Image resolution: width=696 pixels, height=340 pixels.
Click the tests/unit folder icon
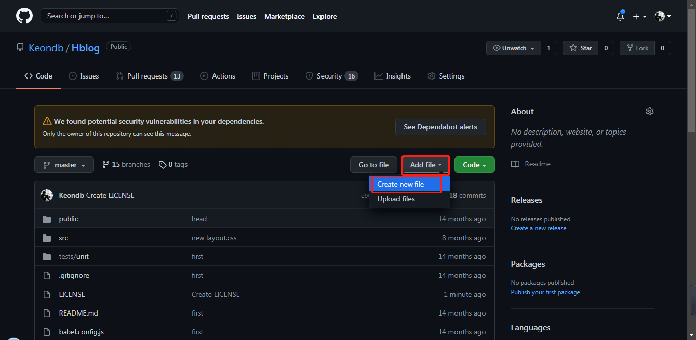(47, 256)
